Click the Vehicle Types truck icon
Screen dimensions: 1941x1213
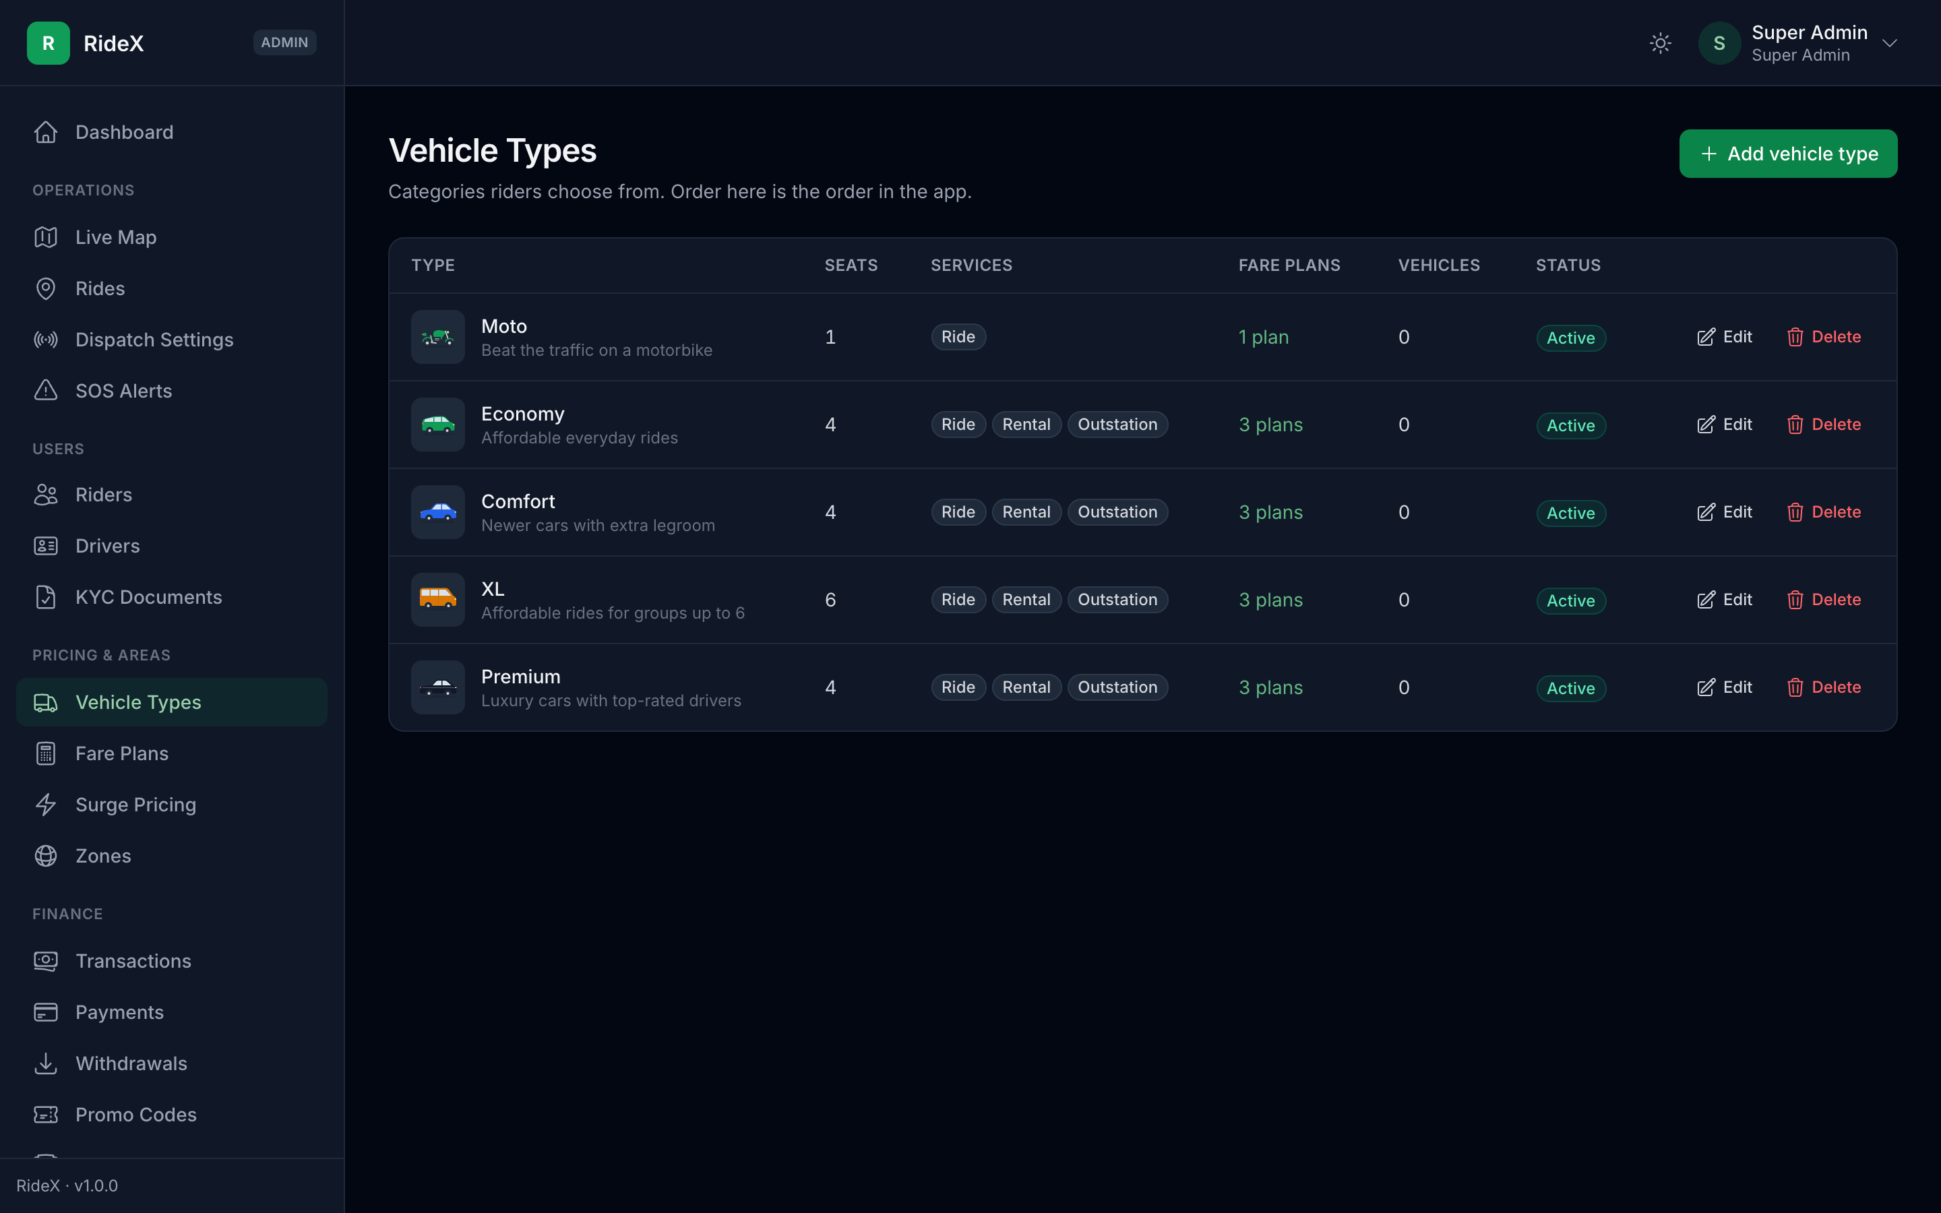tap(46, 703)
